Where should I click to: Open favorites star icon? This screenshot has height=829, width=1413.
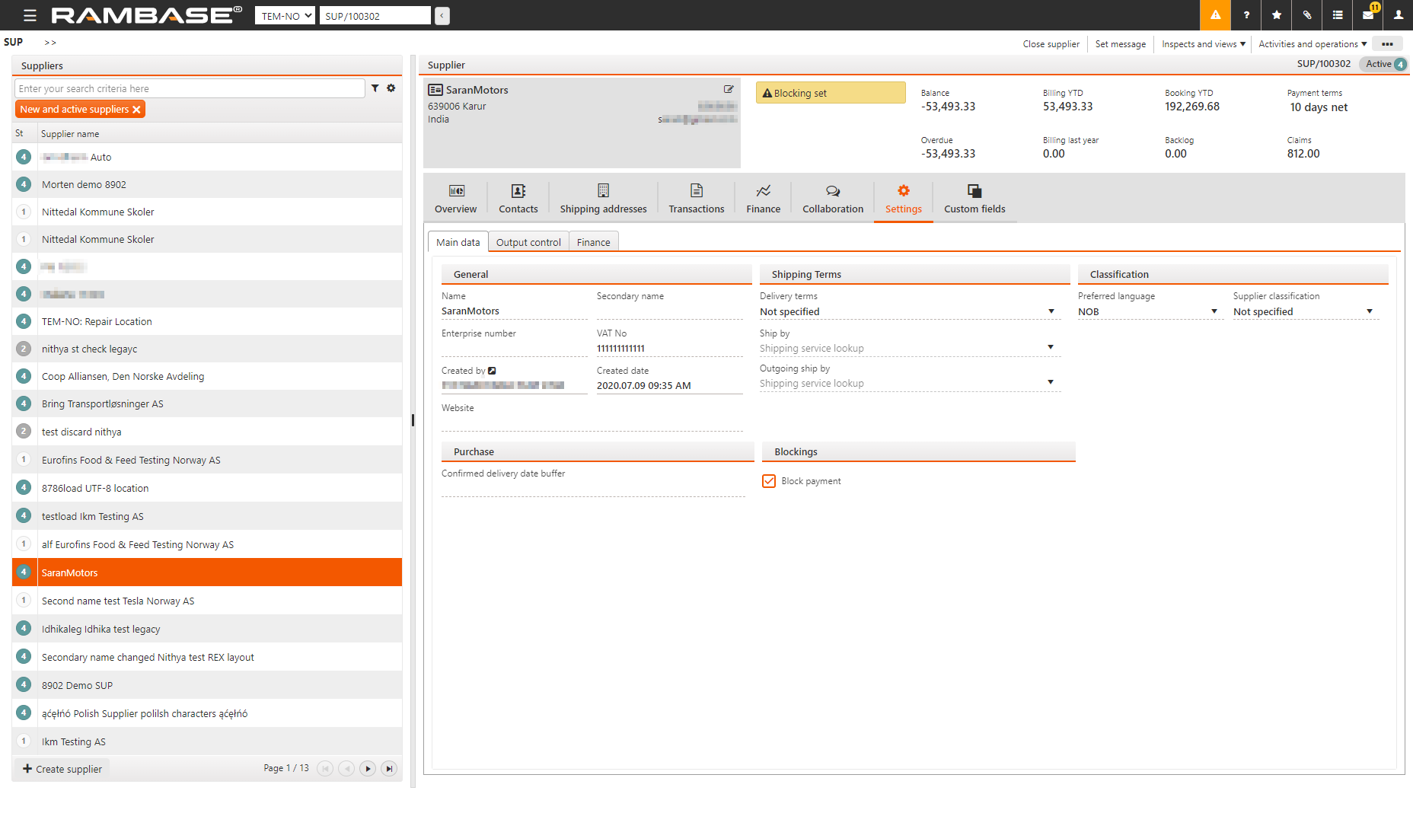click(1277, 15)
